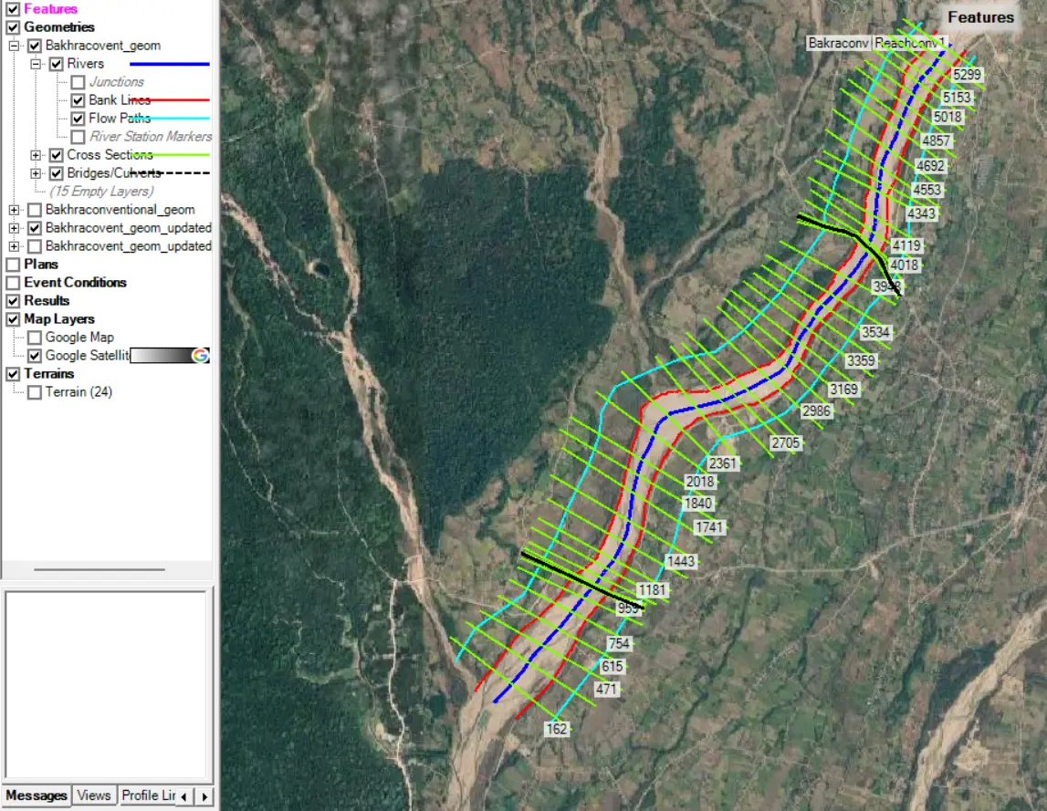Click the blue Rivers line symbol
Screen dimensions: 1047x811
[x=170, y=64]
